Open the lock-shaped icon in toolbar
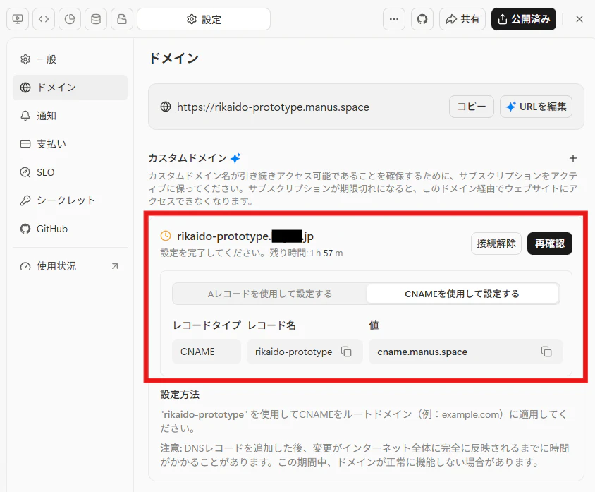Image resolution: width=595 pixels, height=492 pixels. [122, 19]
